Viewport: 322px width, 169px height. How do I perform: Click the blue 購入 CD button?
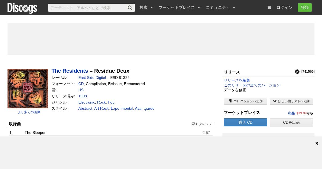246,122
